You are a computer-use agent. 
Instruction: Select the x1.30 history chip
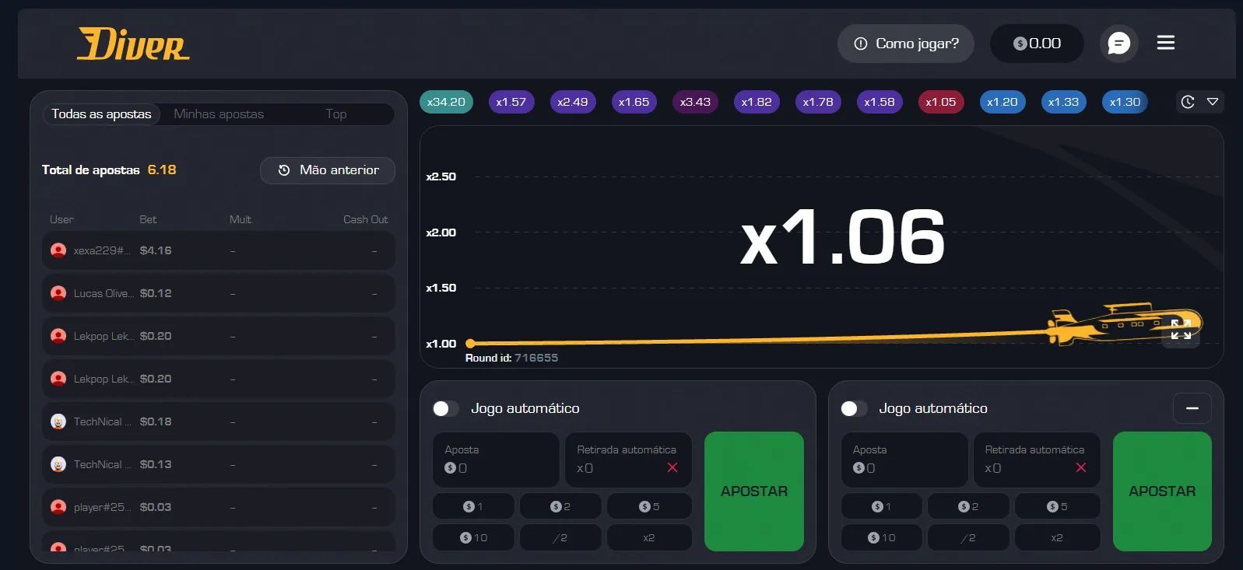(1125, 102)
